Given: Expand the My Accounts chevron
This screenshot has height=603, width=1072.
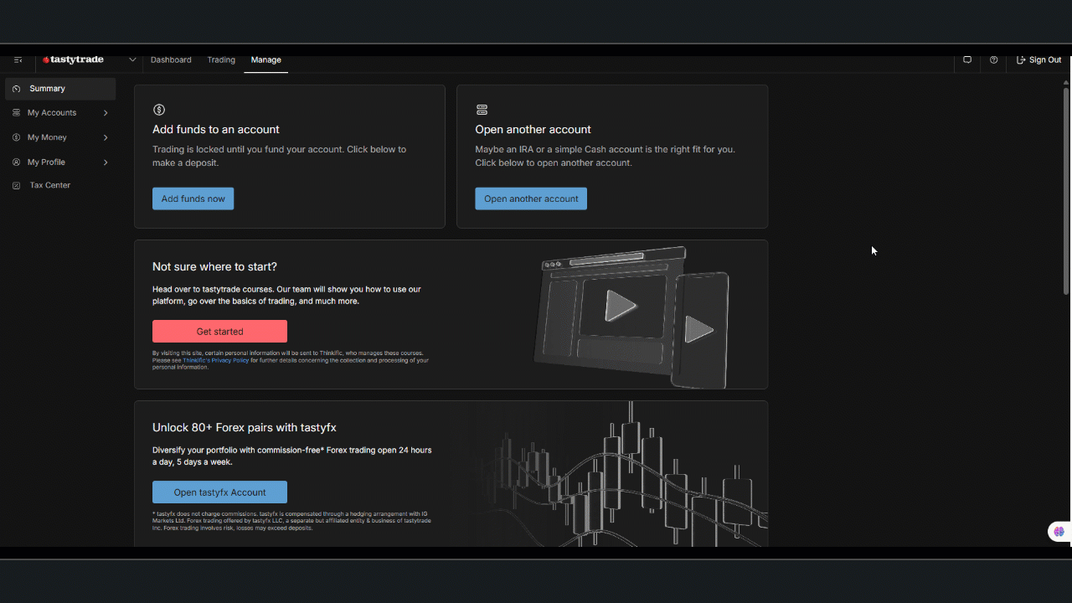Looking at the screenshot, I should point(106,113).
